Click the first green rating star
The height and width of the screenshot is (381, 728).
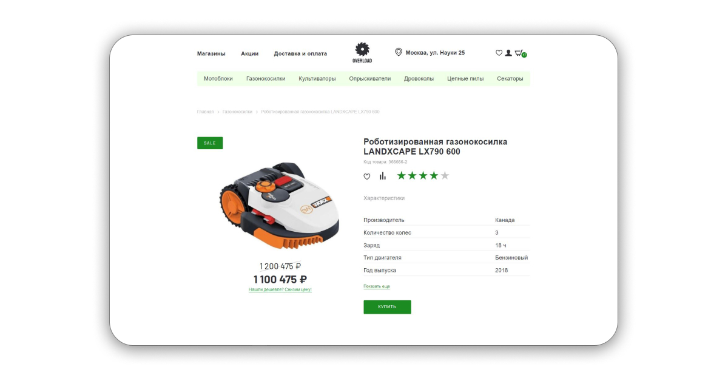click(402, 176)
